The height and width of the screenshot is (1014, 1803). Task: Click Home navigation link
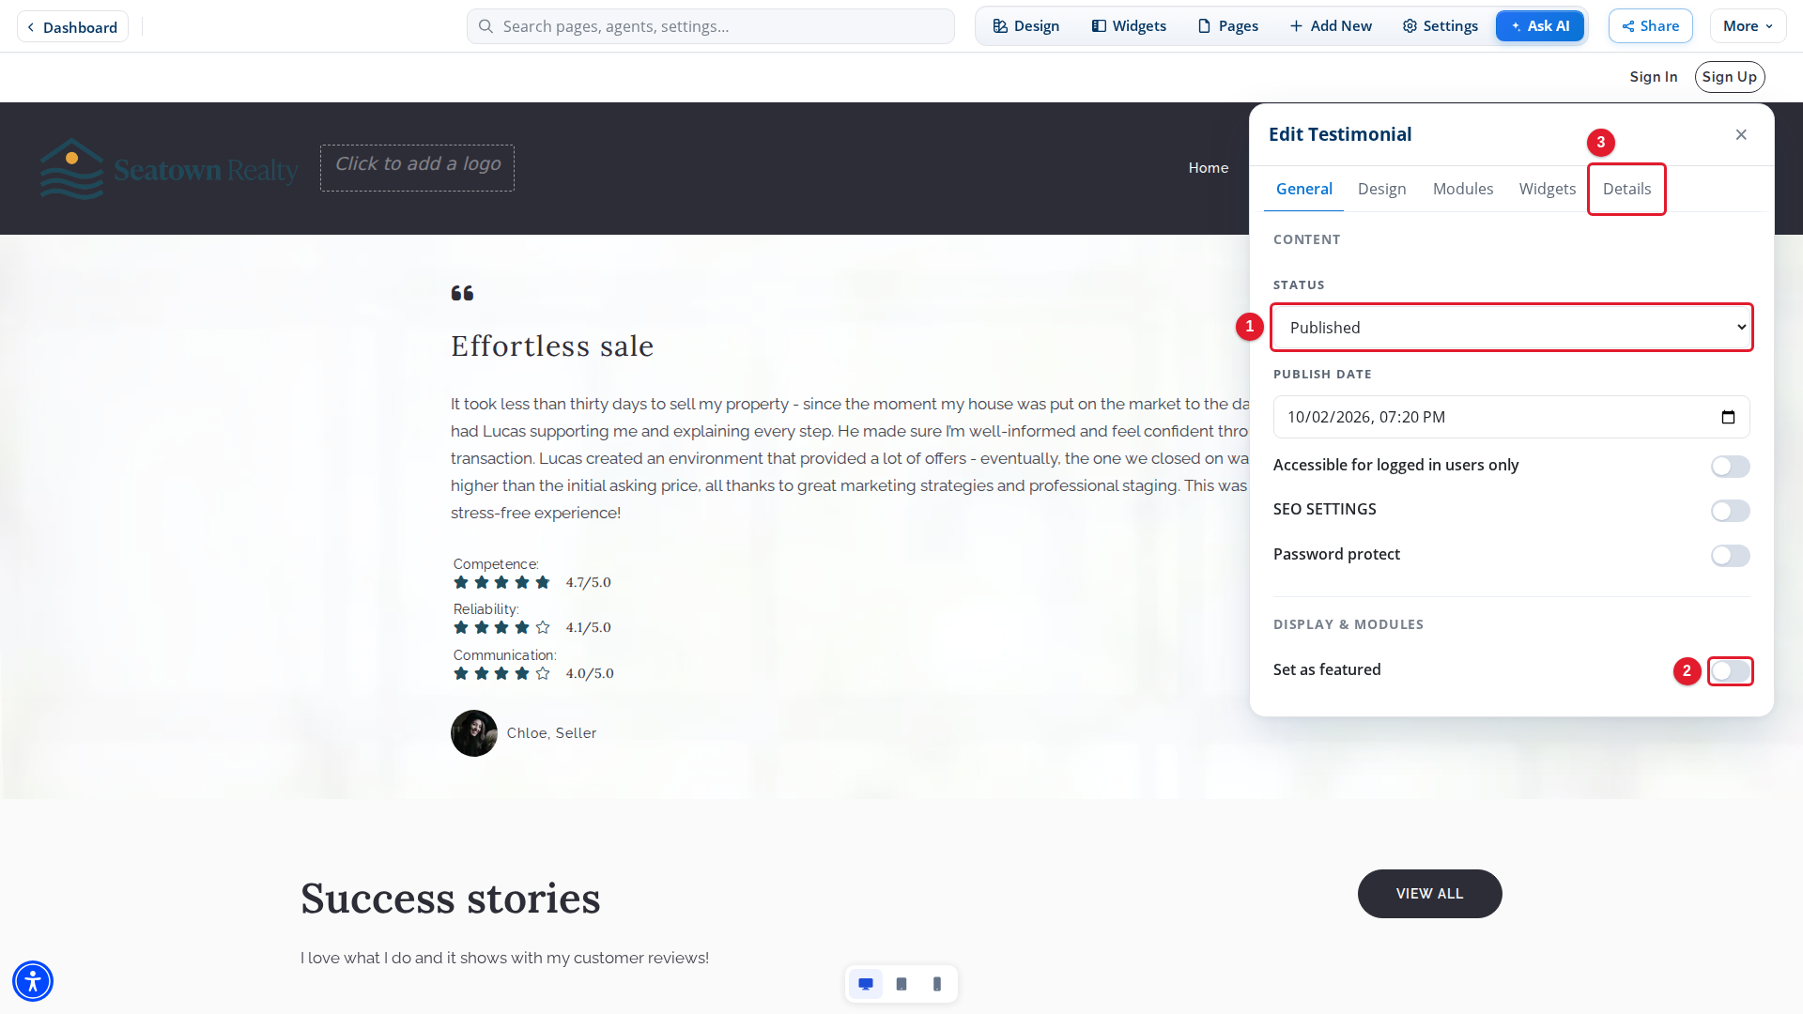tap(1209, 168)
